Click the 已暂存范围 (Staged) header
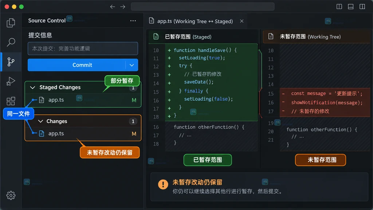Viewport: 373px width, 210px height. click(x=188, y=37)
